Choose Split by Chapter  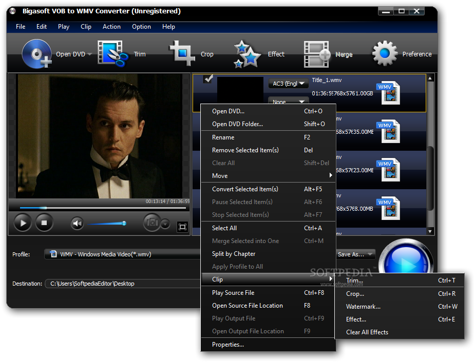[269, 254]
